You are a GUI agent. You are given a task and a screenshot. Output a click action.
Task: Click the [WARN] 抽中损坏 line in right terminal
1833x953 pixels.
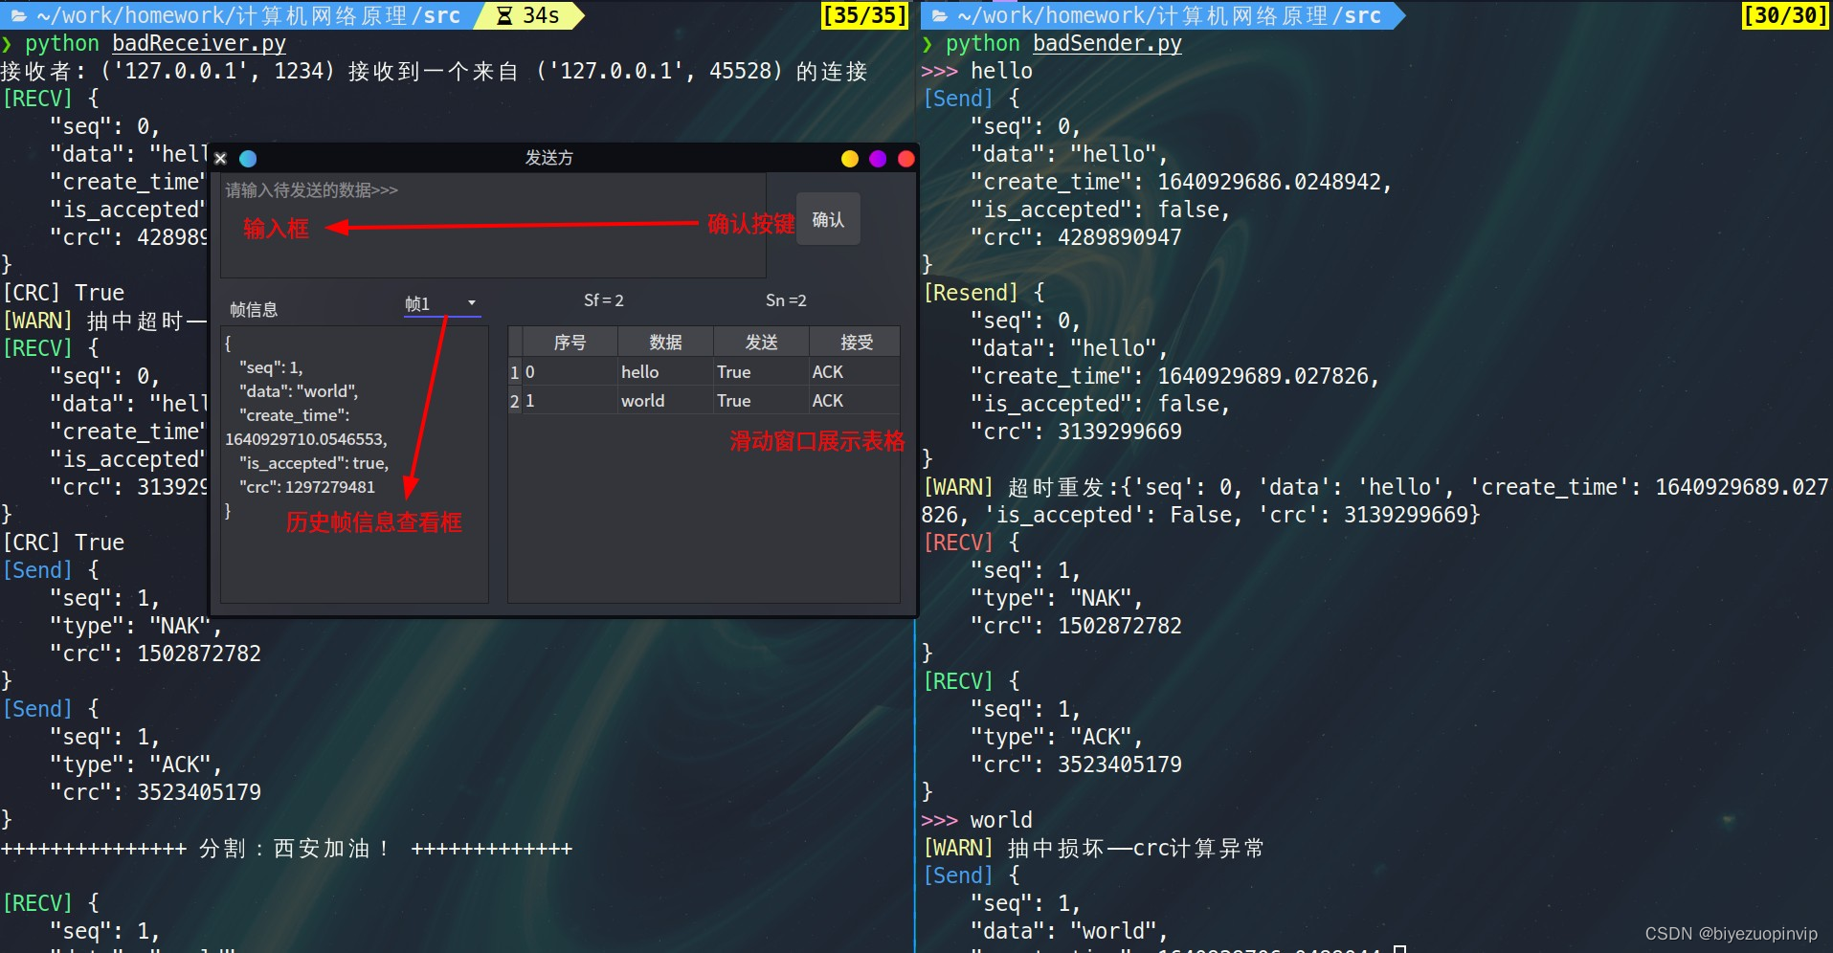1093,848
